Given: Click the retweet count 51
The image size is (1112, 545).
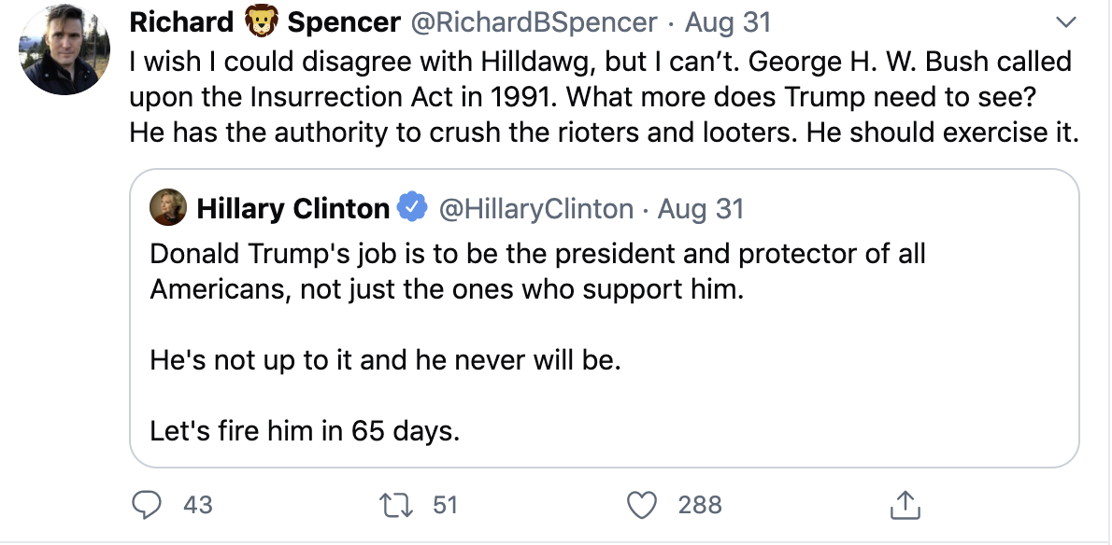Looking at the screenshot, I should click(x=445, y=505).
